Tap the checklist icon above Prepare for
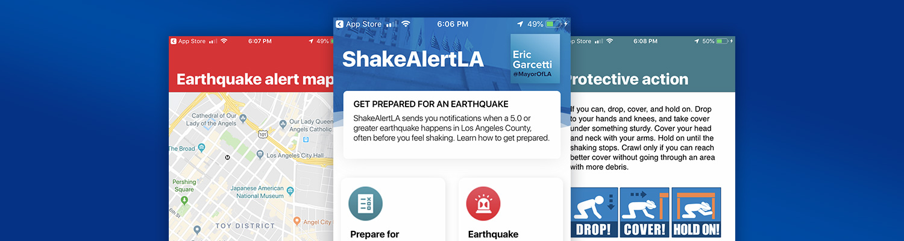Image resolution: width=904 pixels, height=241 pixels. 365,204
